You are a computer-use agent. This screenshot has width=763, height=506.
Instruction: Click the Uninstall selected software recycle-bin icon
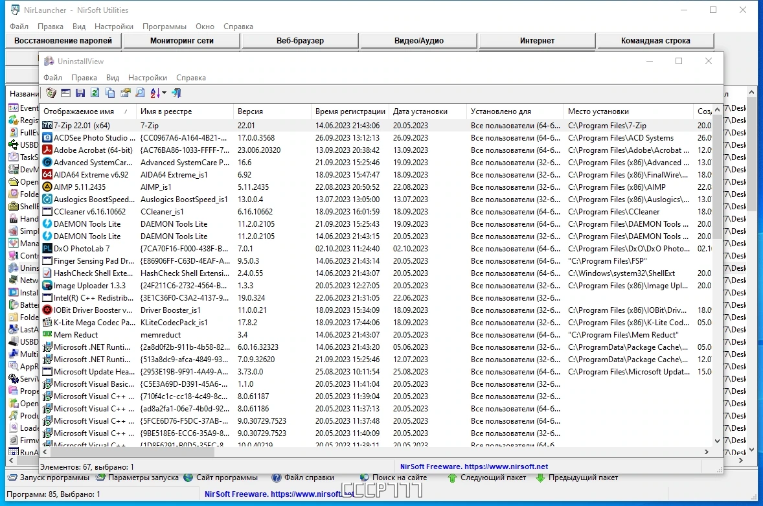(x=51, y=93)
